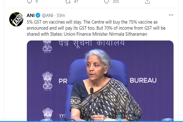
Task: Like the tweet with heart icon
Action: point(106,2)
